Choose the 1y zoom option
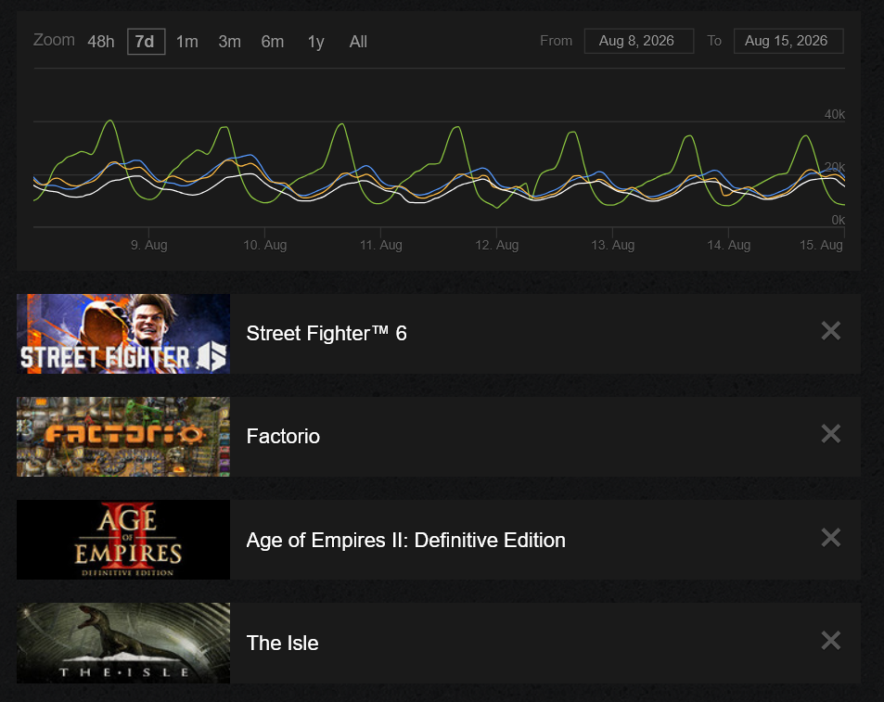 (315, 42)
